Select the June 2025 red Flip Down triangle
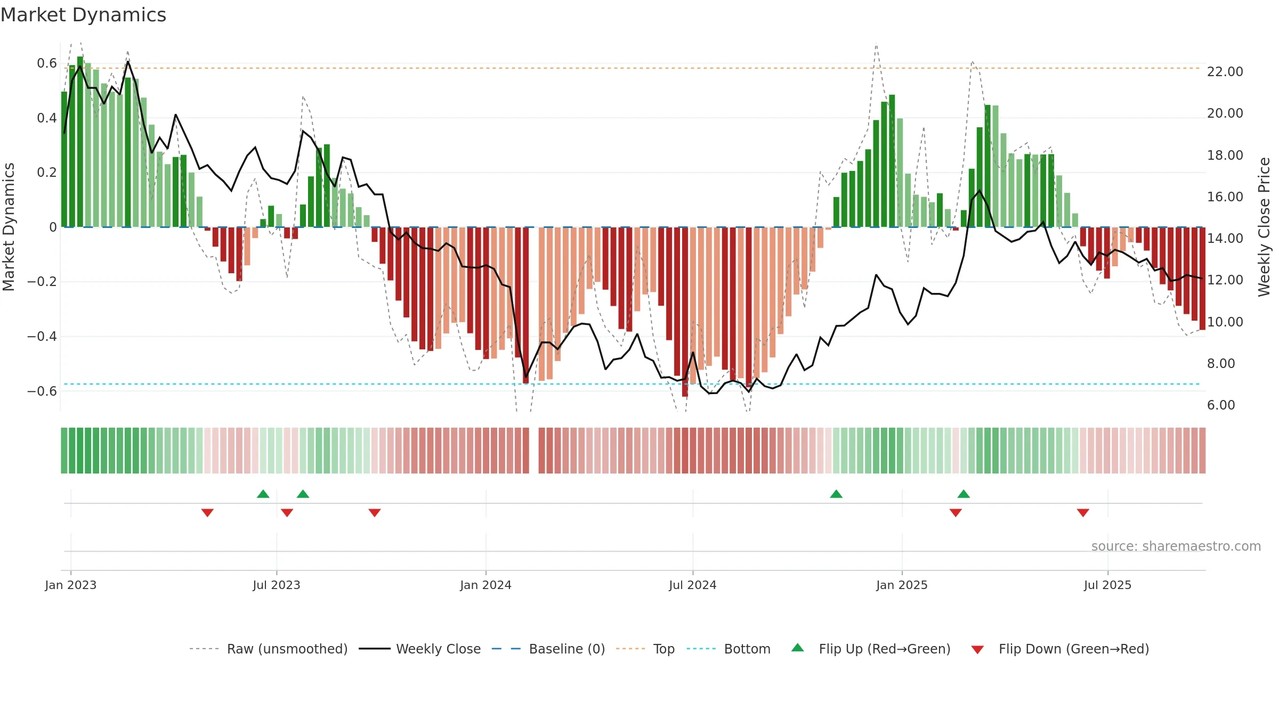This screenshot has height=719, width=1279. [1083, 513]
